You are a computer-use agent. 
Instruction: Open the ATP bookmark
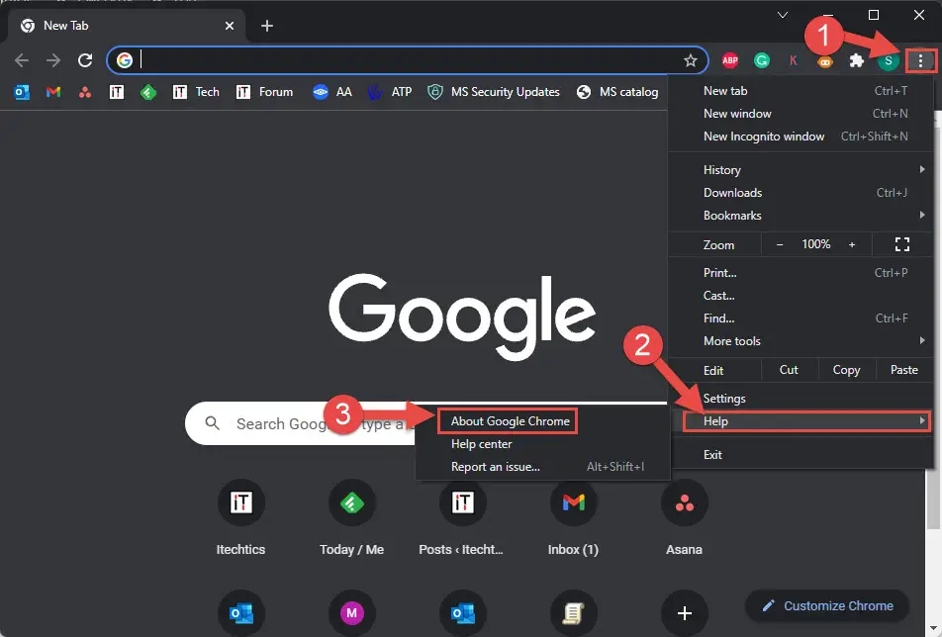coord(390,92)
